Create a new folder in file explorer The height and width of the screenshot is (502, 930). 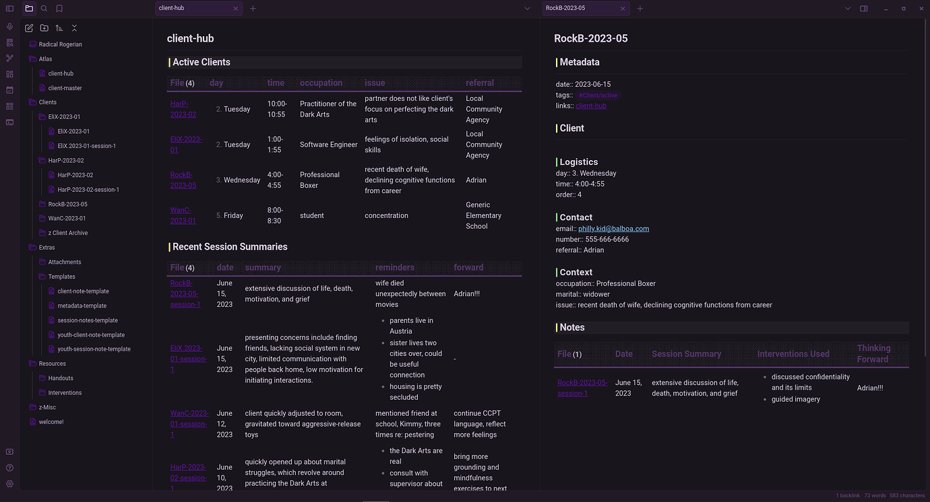[44, 28]
